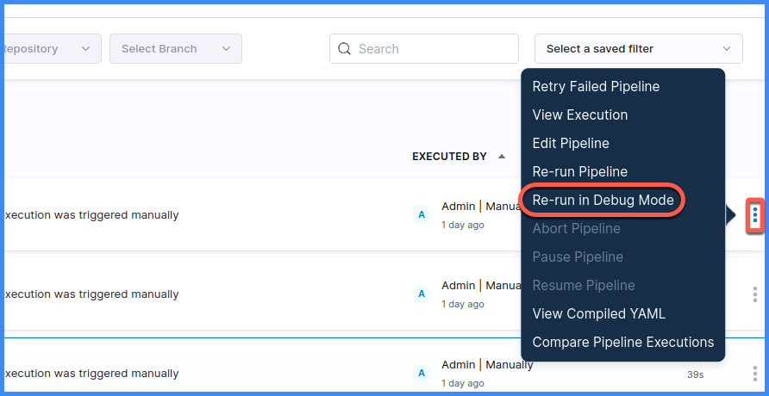Click the sort arrow beside EXECUTED BY
Screen dimensions: 769x396
(502, 157)
